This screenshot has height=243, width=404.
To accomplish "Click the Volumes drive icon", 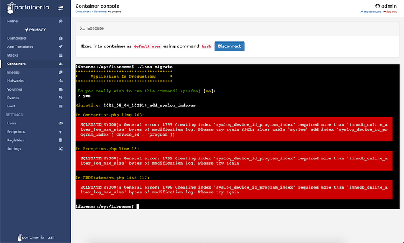I will pos(60,89).
